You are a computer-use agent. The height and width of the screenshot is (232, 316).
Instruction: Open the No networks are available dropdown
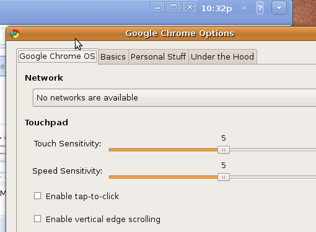(x=174, y=98)
